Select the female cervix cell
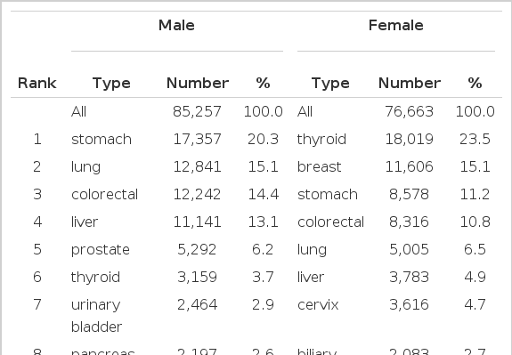This screenshot has width=512, height=355. [x=318, y=305]
